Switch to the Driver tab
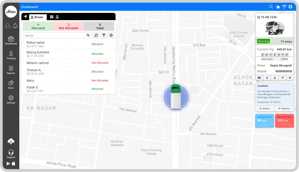 pyautogui.click(x=37, y=17)
